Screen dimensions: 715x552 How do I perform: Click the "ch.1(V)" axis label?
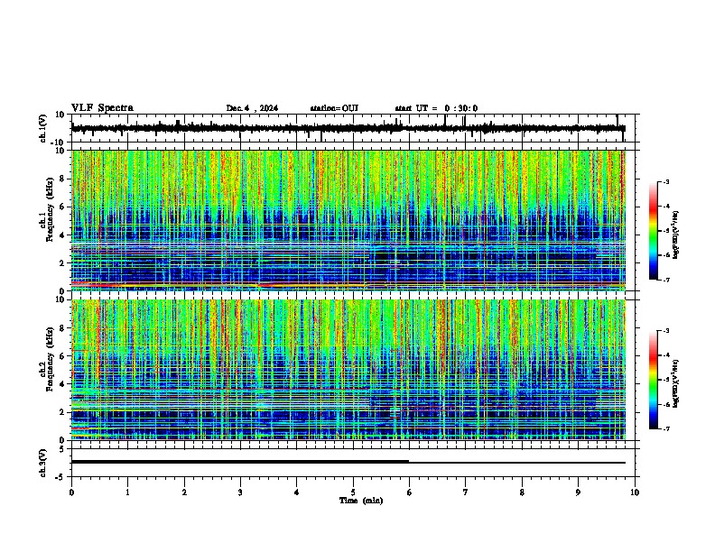click(x=43, y=128)
